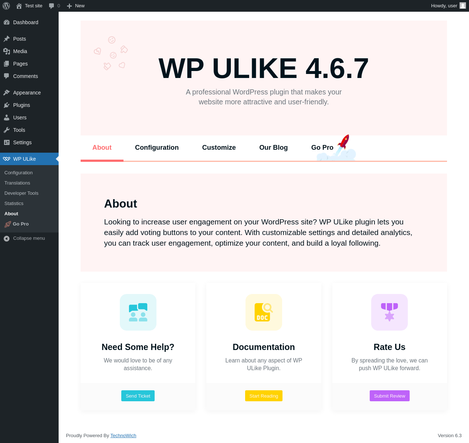Click the Appearance paintbrush icon
This screenshot has height=443, width=469.
[7, 93]
